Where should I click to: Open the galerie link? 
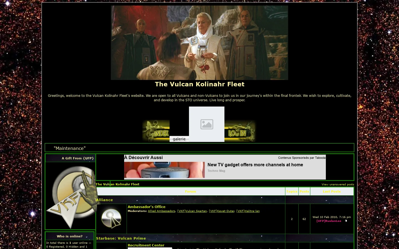(x=179, y=139)
